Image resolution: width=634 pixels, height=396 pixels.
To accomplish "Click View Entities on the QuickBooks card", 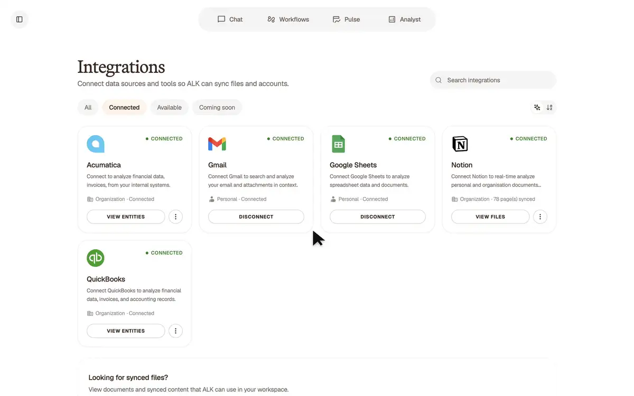I will 126,331.
